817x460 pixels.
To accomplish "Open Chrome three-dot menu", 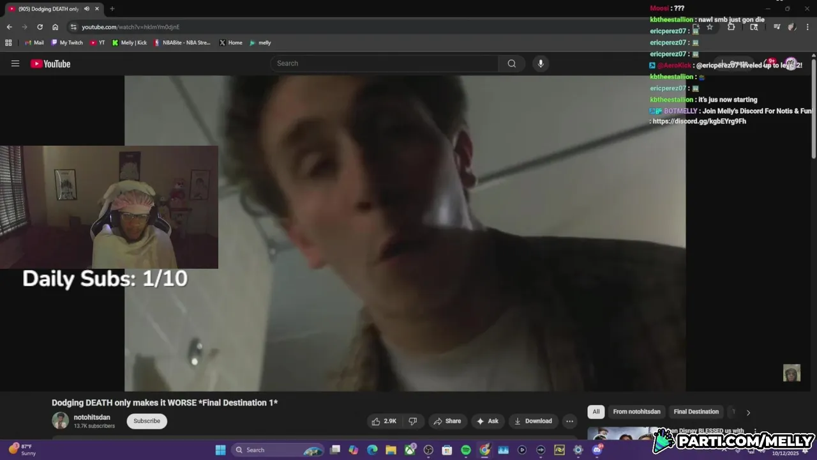I will [807, 27].
